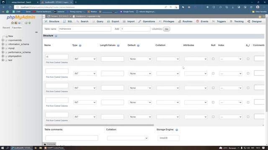This screenshot has height=150, width=268.
Task: Check the A_I box for the id column
Action: pos(248,59)
